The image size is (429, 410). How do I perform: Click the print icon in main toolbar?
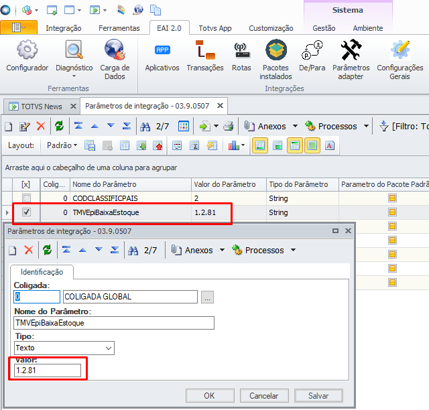(x=228, y=127)
